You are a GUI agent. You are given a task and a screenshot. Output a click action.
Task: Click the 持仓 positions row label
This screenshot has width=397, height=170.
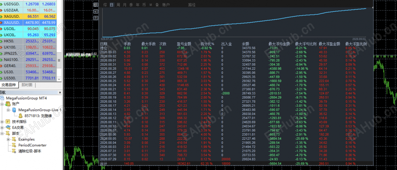click(104, 48)
